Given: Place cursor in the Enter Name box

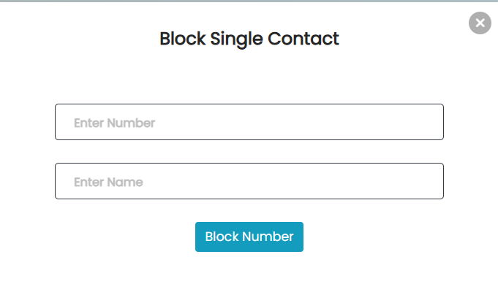Looking at the screenshot, I should tap(249, 181).
